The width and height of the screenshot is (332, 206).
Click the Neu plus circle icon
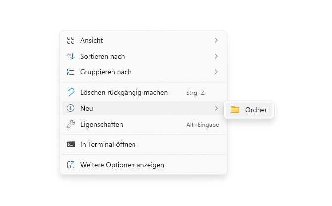tap(71, 108)
